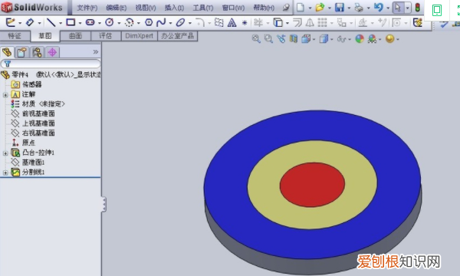Open the 视图(V) menu
Viewport: 460px width, 276px height.
[146, 8]
